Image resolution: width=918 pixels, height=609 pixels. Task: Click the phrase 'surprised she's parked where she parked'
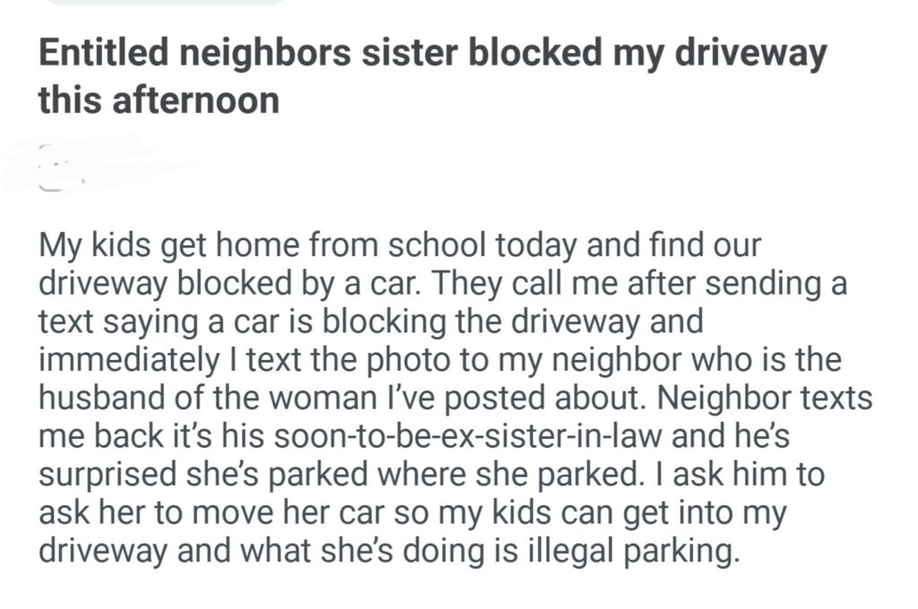[336, 475]
